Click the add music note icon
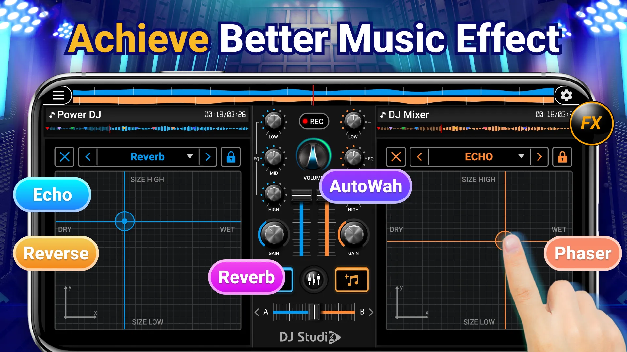627x352 pixels. coord(351,280)
